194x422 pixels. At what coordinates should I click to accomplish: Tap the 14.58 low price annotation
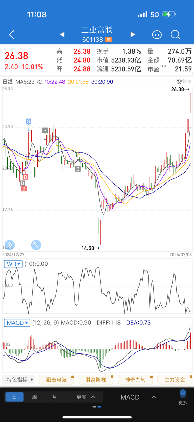[x=90, y=248]
